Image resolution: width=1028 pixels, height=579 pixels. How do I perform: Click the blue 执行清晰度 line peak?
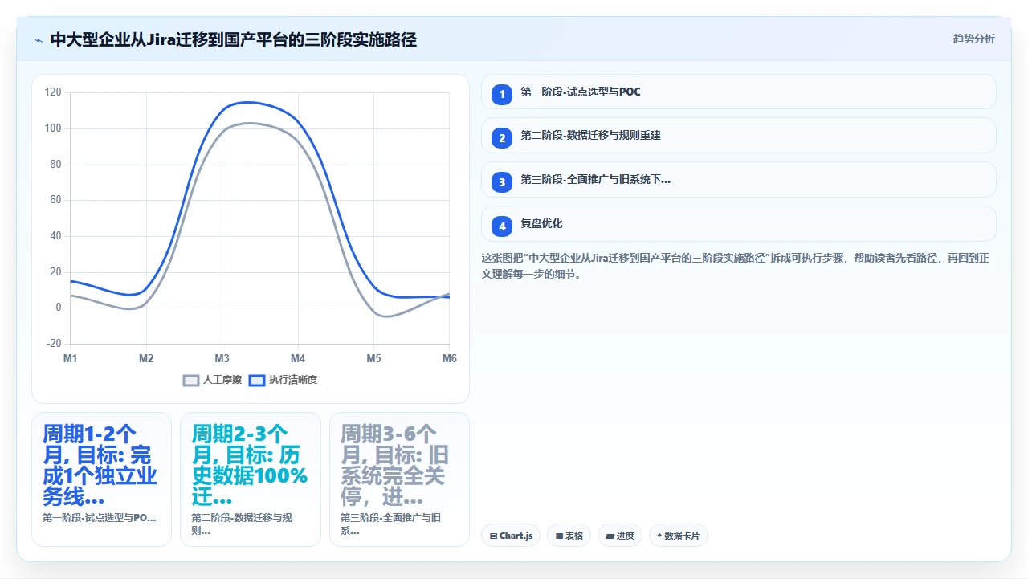(x=249, y=102)
